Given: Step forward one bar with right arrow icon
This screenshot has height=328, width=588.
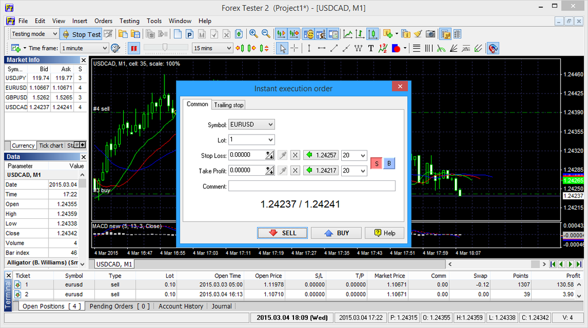Looking at the screenshot, I should [252, 48].
